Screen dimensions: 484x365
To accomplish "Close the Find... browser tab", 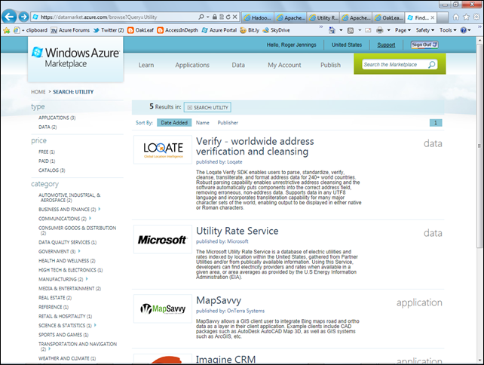I will point(433,18).
